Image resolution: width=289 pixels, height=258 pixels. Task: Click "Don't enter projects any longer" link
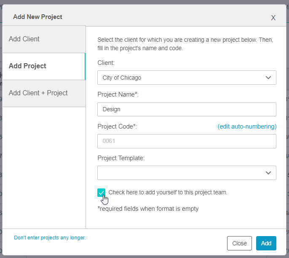pos(50,238)
